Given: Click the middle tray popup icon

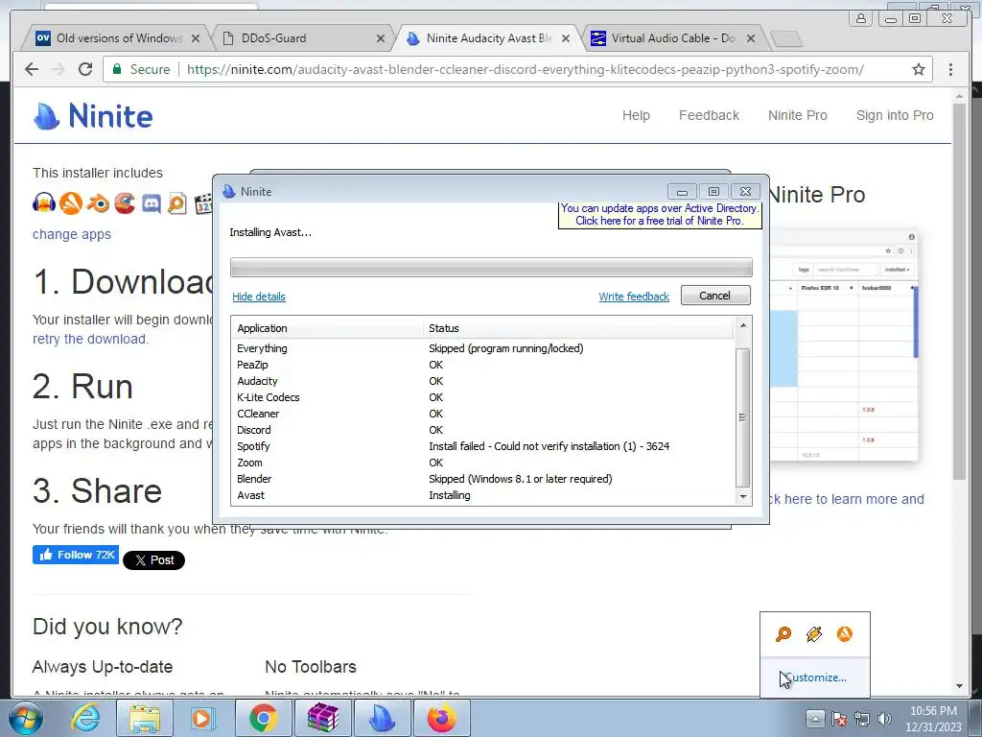Looking at the screenshot, I should tap(814, 634).
